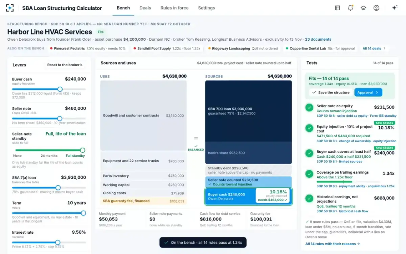
Task: Click the Approval button
Action: (x=368, y=92)
